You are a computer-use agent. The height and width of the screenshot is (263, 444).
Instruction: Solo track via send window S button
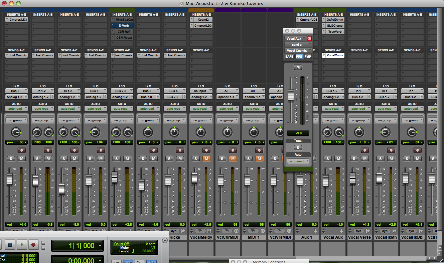click(x=298, y=148)
